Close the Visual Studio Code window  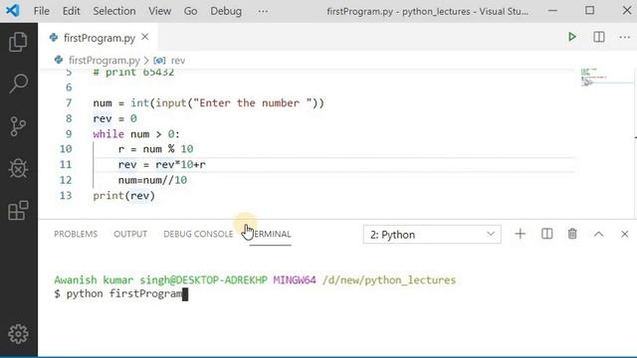click(x=627, y=11)
